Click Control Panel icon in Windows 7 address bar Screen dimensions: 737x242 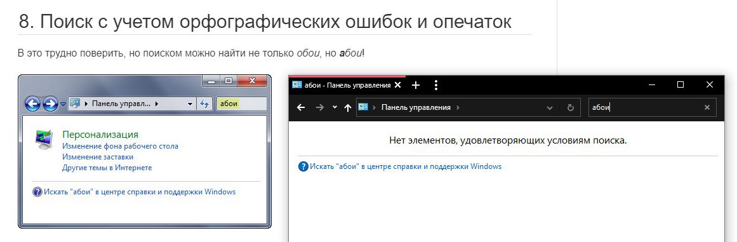click(x=75, y=104)
